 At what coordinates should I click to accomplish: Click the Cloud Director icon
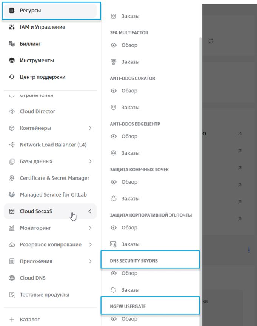(12, 112)
